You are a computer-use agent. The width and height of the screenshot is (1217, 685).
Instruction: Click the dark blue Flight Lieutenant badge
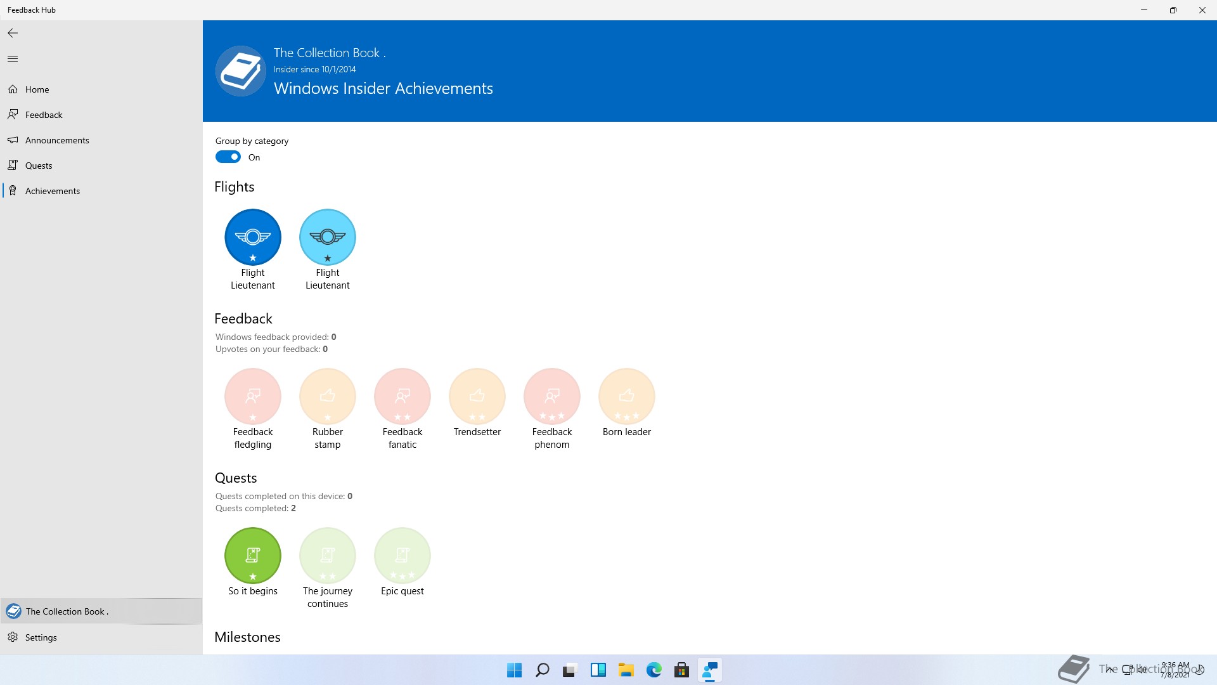coord(253,237)
